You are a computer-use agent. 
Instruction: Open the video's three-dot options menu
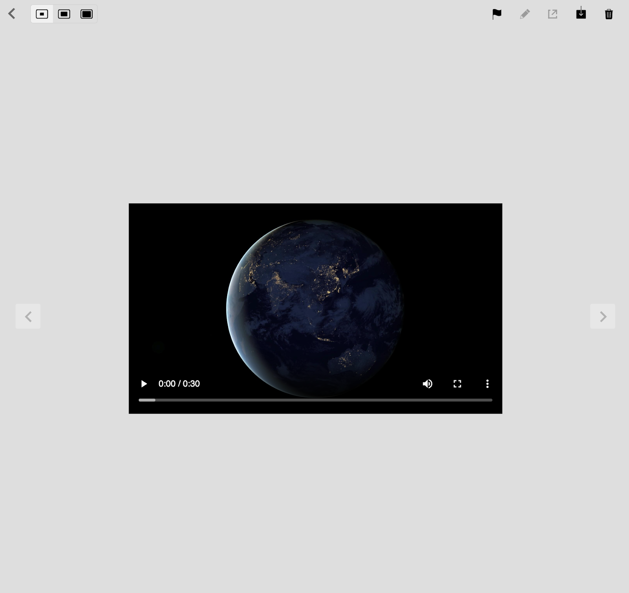click(x=487, y=384)
